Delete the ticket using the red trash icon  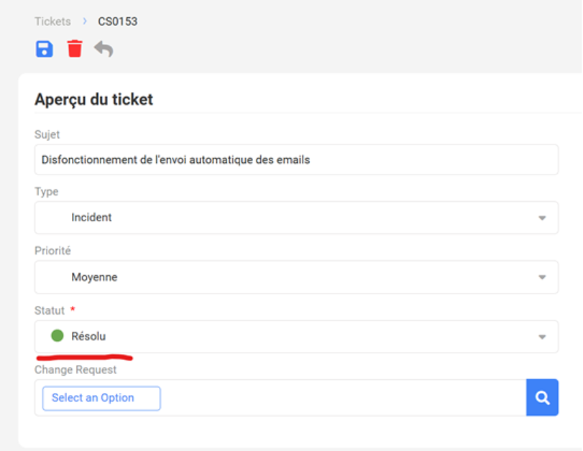click(x=75, y=49)
